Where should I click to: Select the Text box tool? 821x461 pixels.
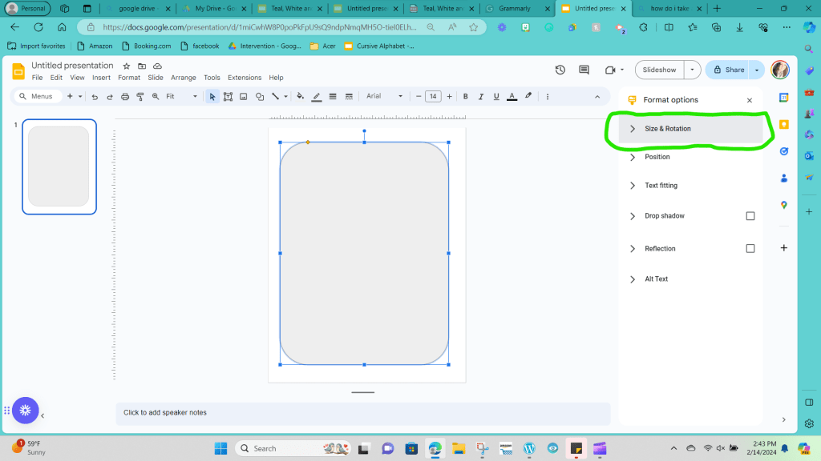click(228, 97)
